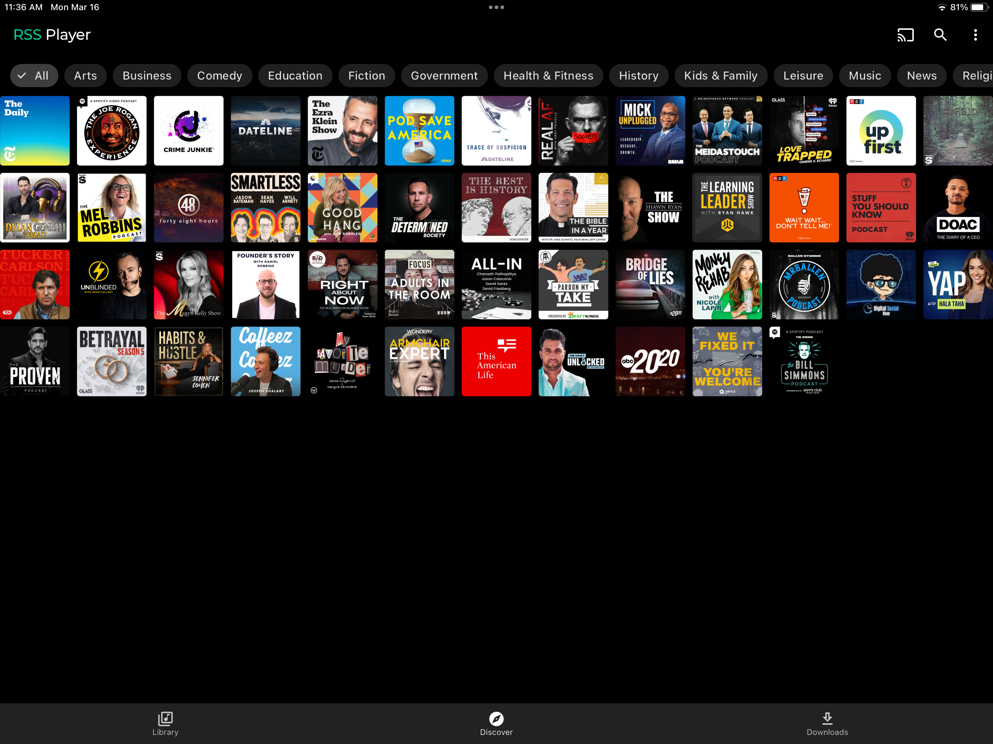The width and height of the screenshot is (993, 744).
Task: Open Founder's Story podcast
Action: coord(266,284)
